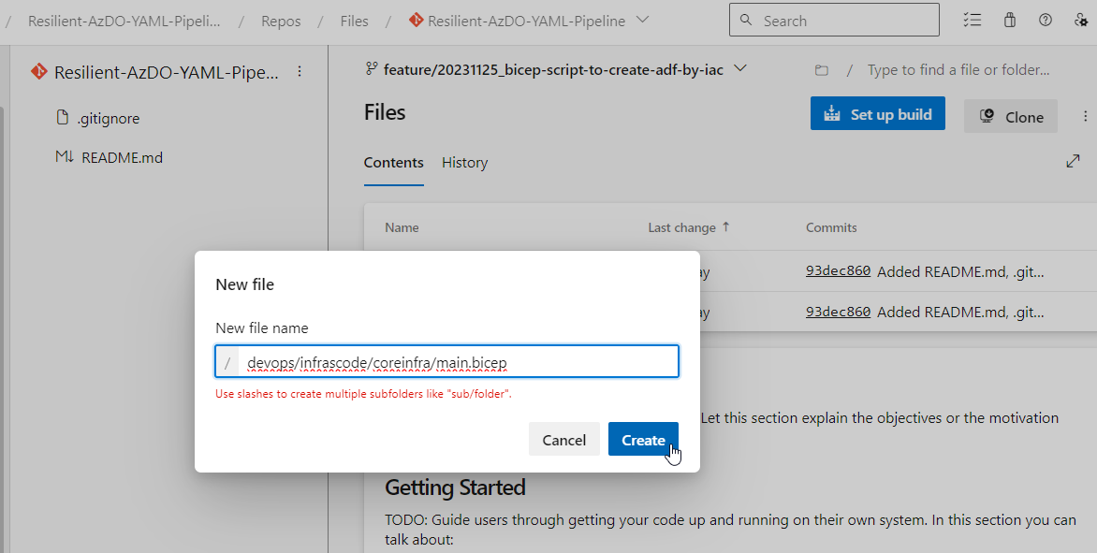Expand the repository picker chevron in breadcrumb
1097x553 pixels.
tap(642, 20)
